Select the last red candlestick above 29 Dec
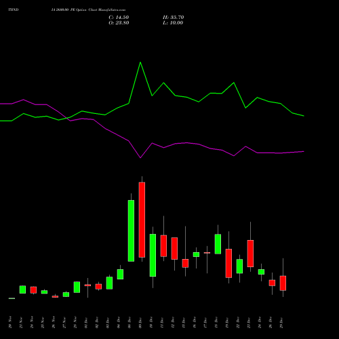Image resolution: width=339 pixels, height=339 pixels. point(283,283)
